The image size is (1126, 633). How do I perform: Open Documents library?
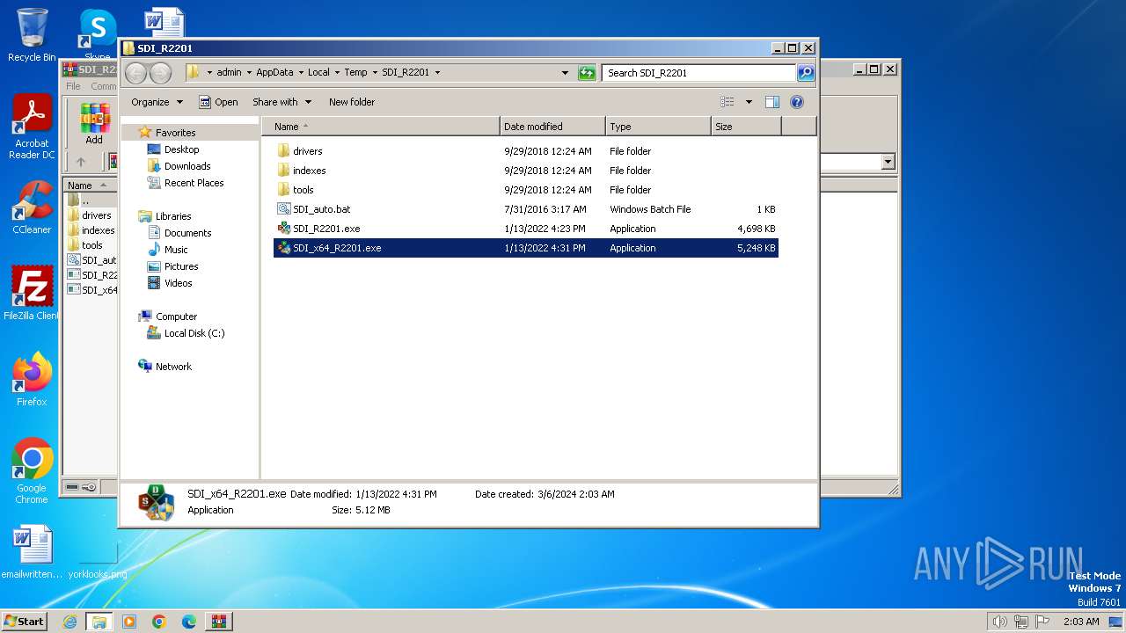(179, 233)
